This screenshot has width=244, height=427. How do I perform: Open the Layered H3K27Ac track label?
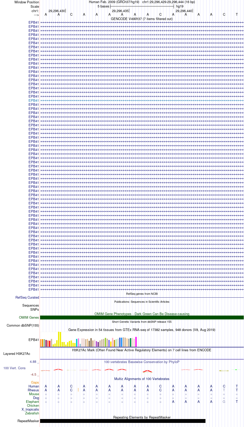(x=17, y=354)
